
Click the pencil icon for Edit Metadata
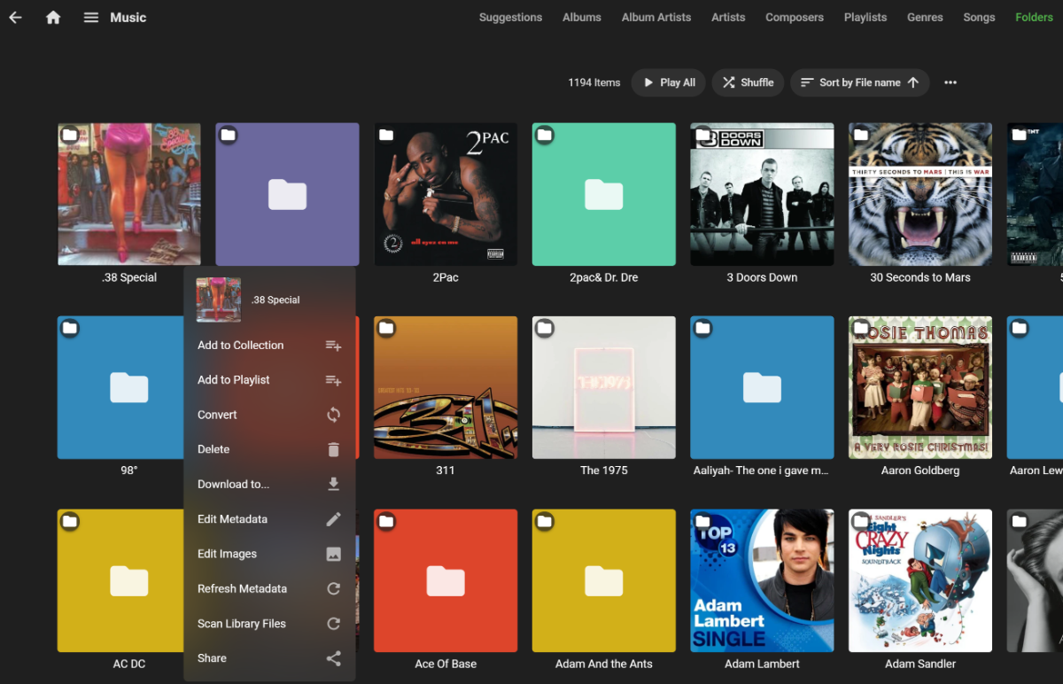(333, 519)
